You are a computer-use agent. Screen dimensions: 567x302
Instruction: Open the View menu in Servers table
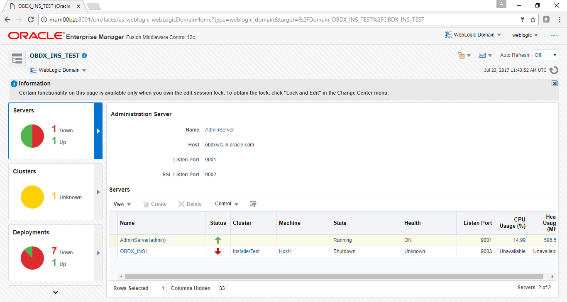pyautogui.click(x=122, y=204)
